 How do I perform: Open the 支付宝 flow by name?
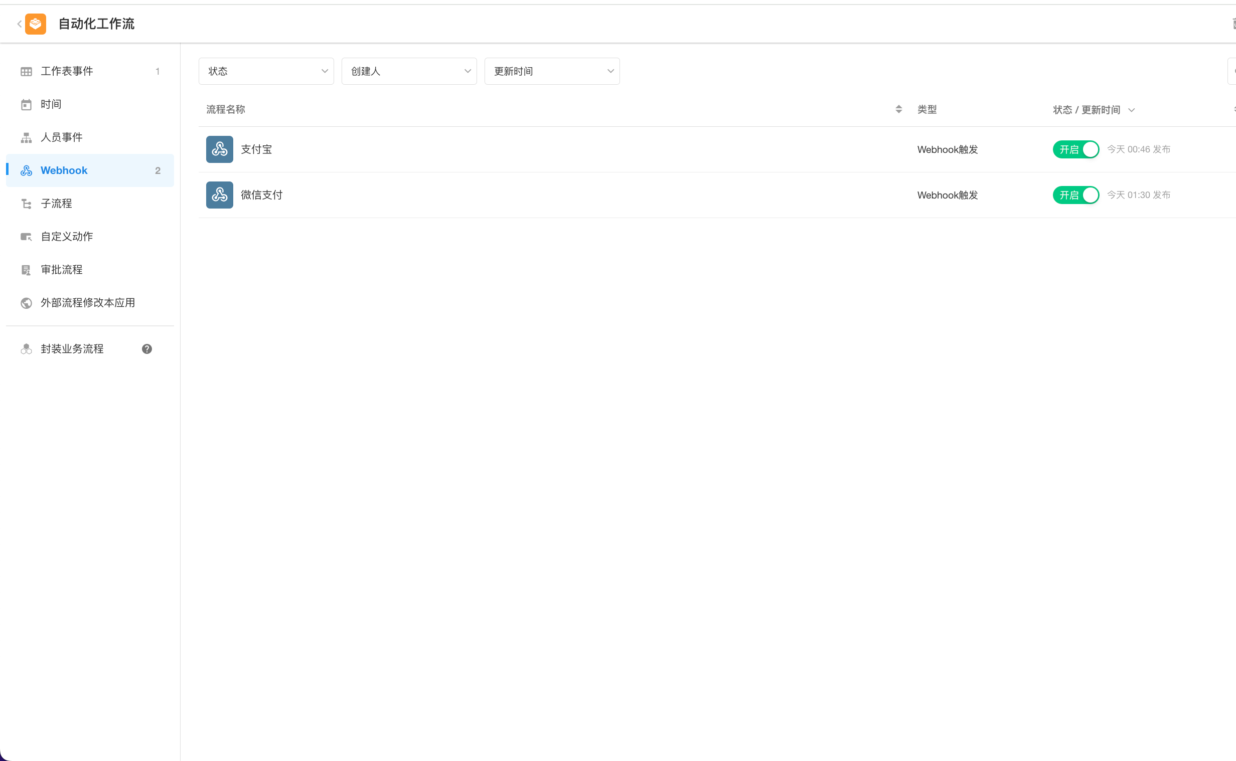pos(256,149)
